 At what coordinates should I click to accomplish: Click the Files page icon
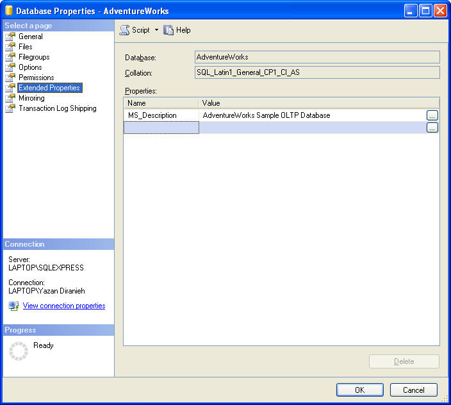[10, 47]
